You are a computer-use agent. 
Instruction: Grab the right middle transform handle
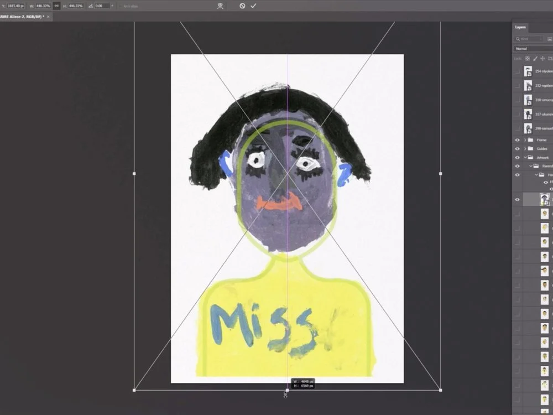point(441,174)
